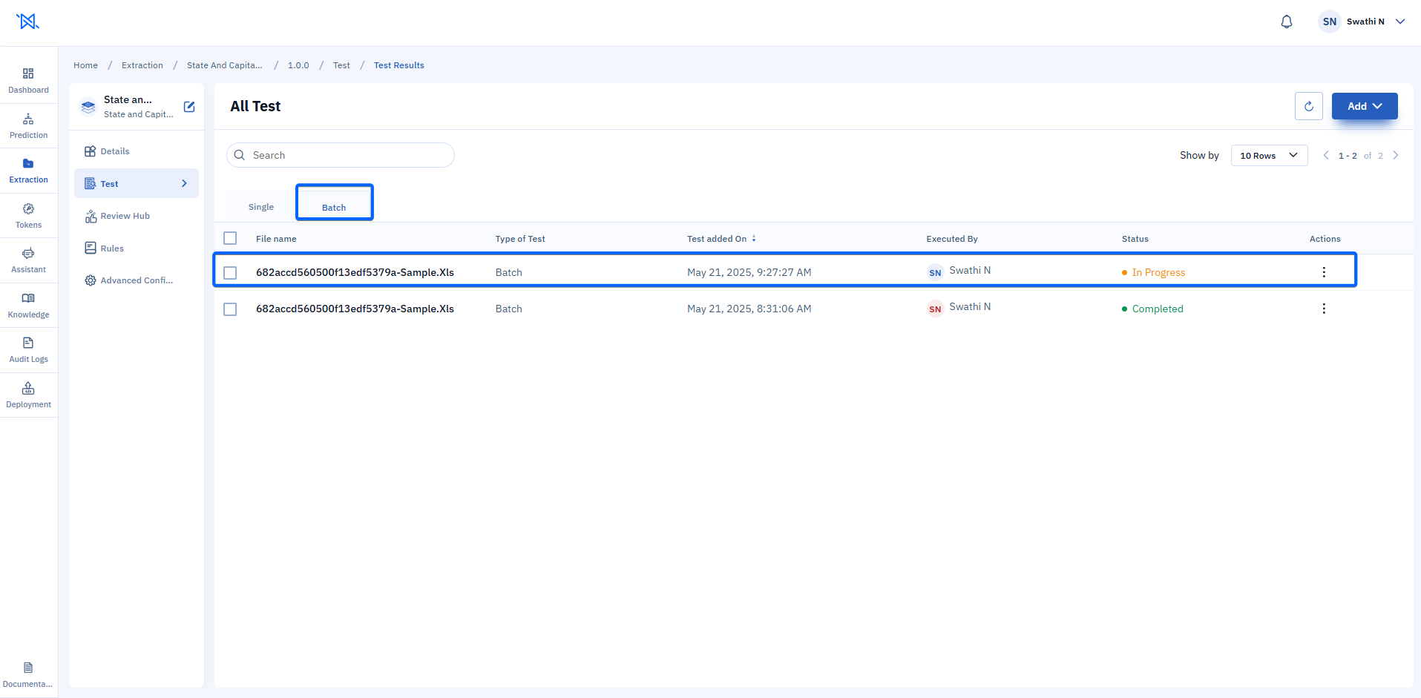1421x698 pixels.
Task: Open the Documentation icon at the sidebar bottom
Action: click(x=28, y=668)
